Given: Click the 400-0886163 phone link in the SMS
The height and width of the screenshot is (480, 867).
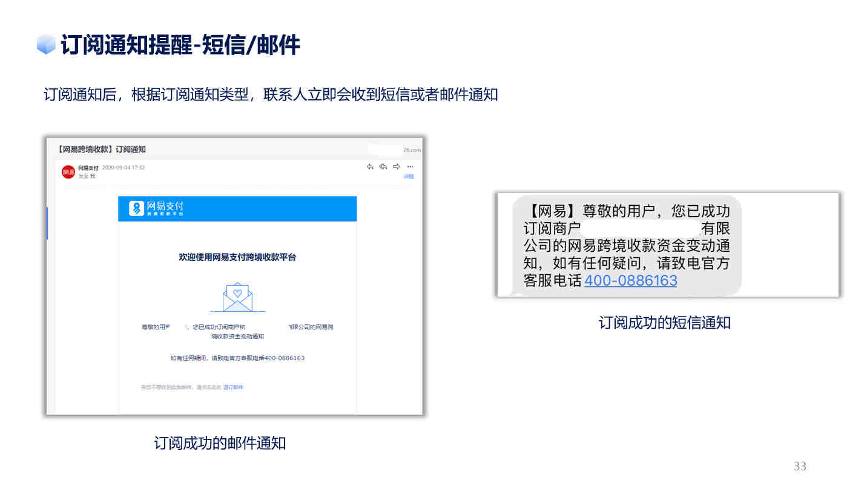Looking at the screenshot, I should coord(630,281).
